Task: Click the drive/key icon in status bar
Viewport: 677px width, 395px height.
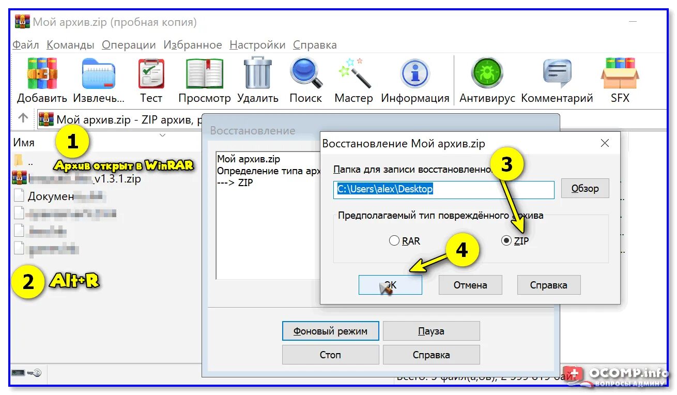Action: tap(26, 373)
